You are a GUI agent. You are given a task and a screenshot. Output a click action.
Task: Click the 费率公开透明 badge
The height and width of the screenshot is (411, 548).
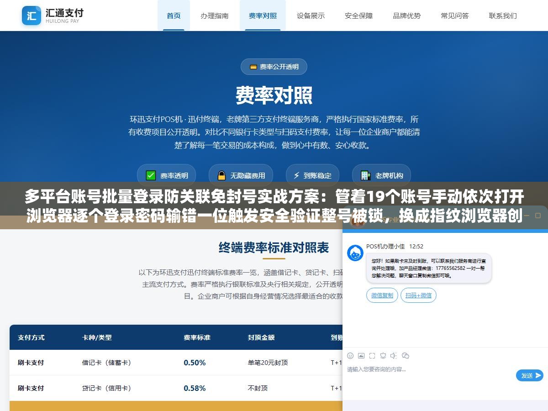[274, 67]
